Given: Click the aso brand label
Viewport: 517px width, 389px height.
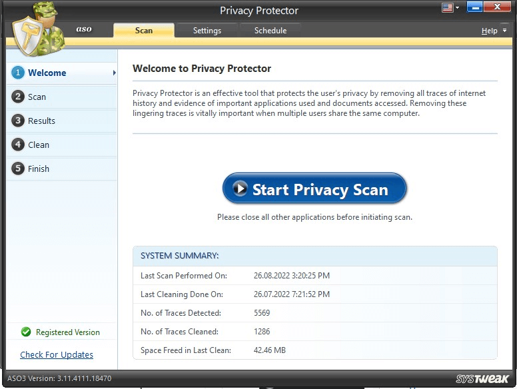Looking at the screenshot, I should click(84, 30).
